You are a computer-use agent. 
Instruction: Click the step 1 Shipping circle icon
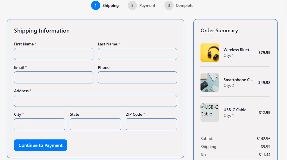click(96, 5)
